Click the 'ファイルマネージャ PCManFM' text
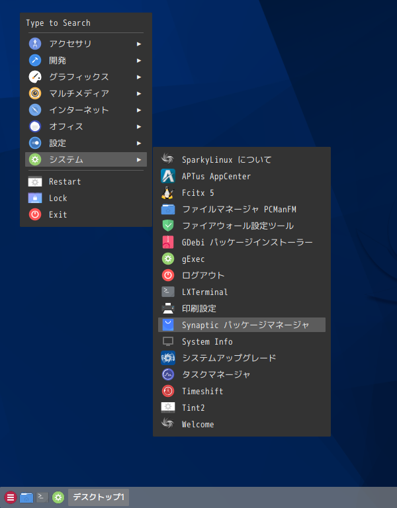397x508 pixels. click(239, 209)
